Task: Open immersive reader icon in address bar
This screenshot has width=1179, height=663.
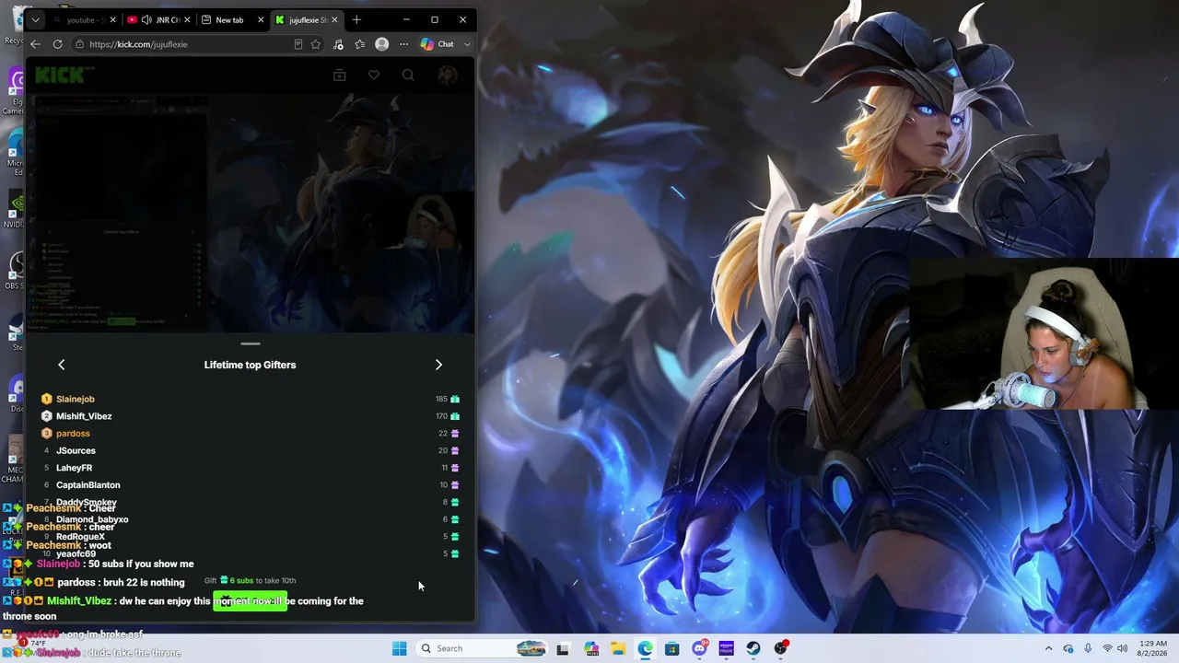Action: click(x=298, y=44)
